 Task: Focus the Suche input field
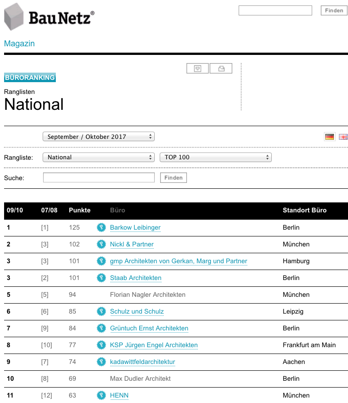tap(99, 177)
